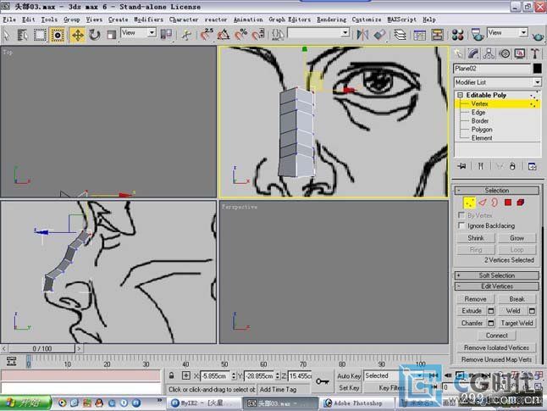This screenshot has width=547, height=411.
Task: Select Border selection icon in Selection rollout
Action: 495,203
